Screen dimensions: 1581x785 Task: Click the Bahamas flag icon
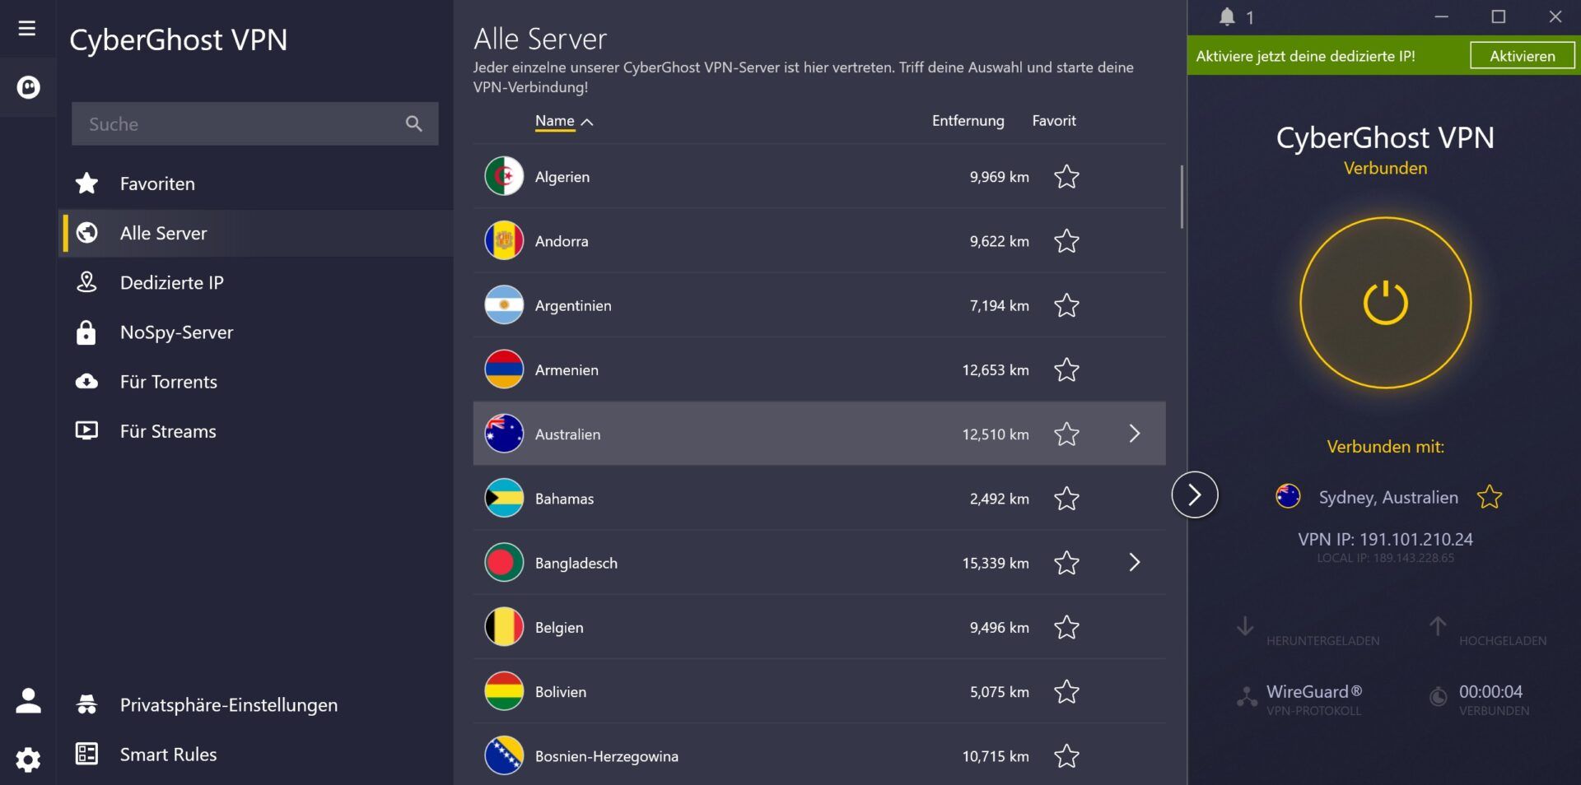click(504, 499)
